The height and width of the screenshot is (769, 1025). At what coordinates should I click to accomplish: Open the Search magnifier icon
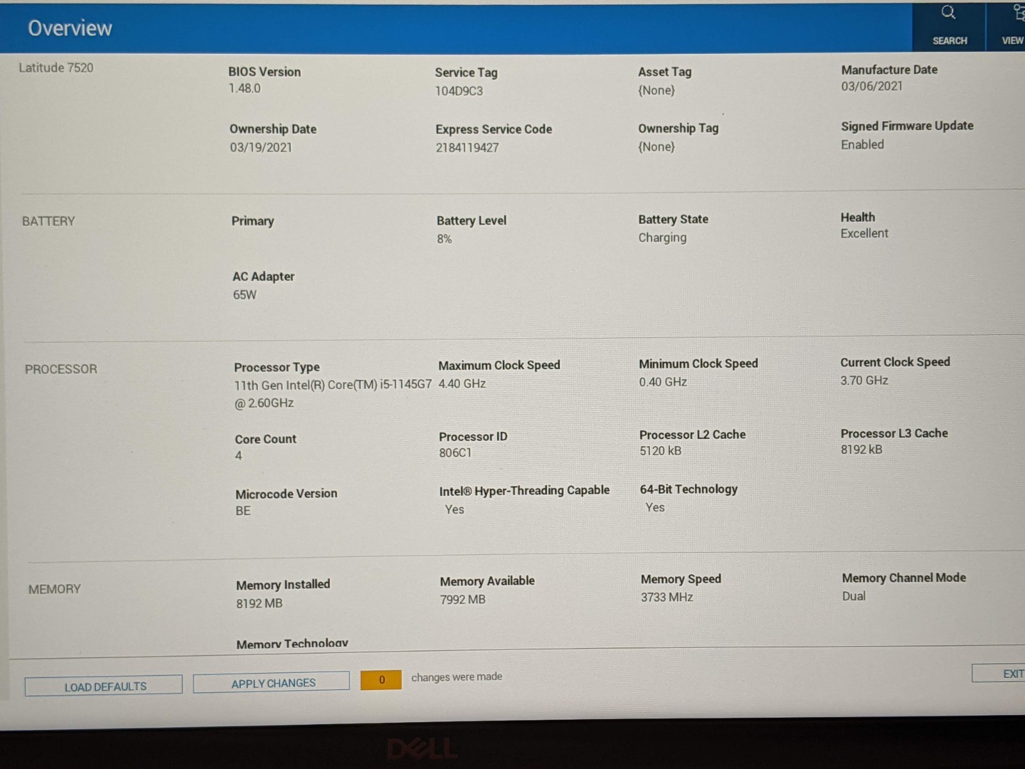tap(949, 13)
